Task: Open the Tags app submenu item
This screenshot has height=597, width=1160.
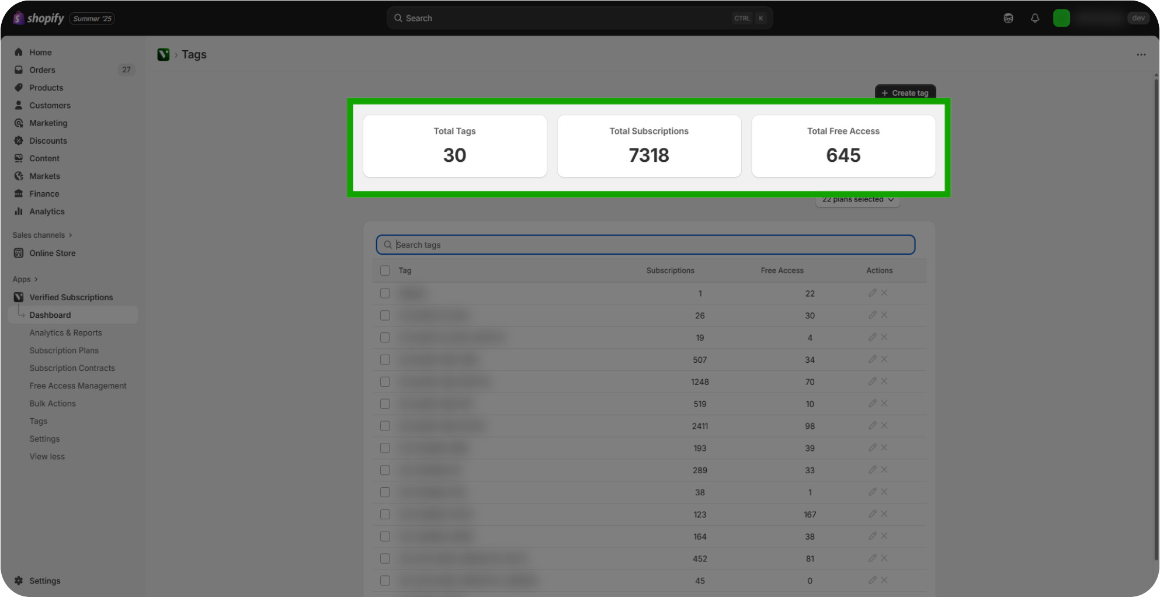Action: (x=39, y=421)
